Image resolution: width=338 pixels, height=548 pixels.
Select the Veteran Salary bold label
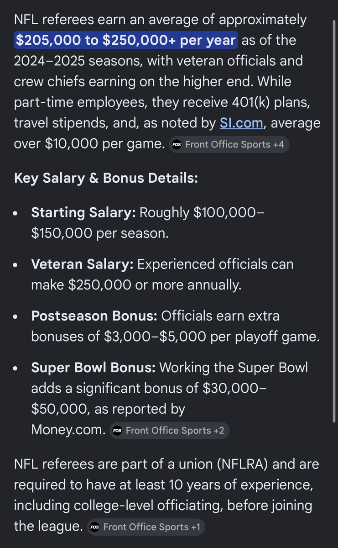pyautogui.click(x=82, y=264)
